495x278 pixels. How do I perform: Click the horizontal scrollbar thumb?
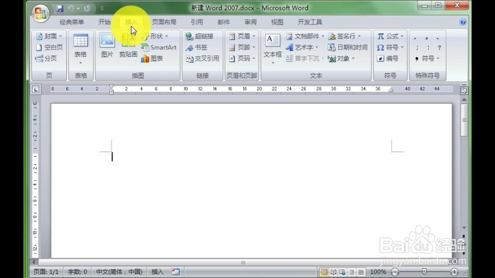(x=243, y=262)
